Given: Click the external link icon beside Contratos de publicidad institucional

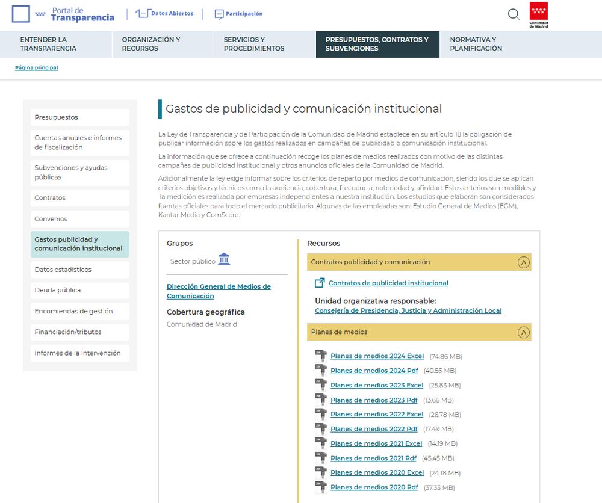Looking at the screenshot, I should tap(320, 283).
